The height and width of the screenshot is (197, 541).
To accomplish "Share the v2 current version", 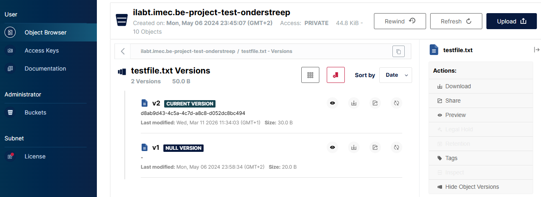I will point(375,103).
